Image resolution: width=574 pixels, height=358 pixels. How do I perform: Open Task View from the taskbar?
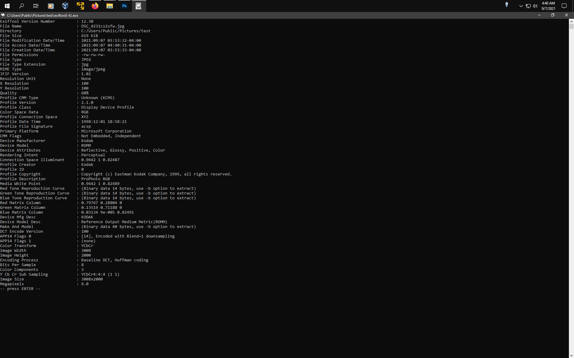36,6
